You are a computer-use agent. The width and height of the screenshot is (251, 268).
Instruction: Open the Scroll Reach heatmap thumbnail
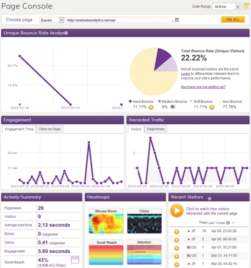coord(106,252)
